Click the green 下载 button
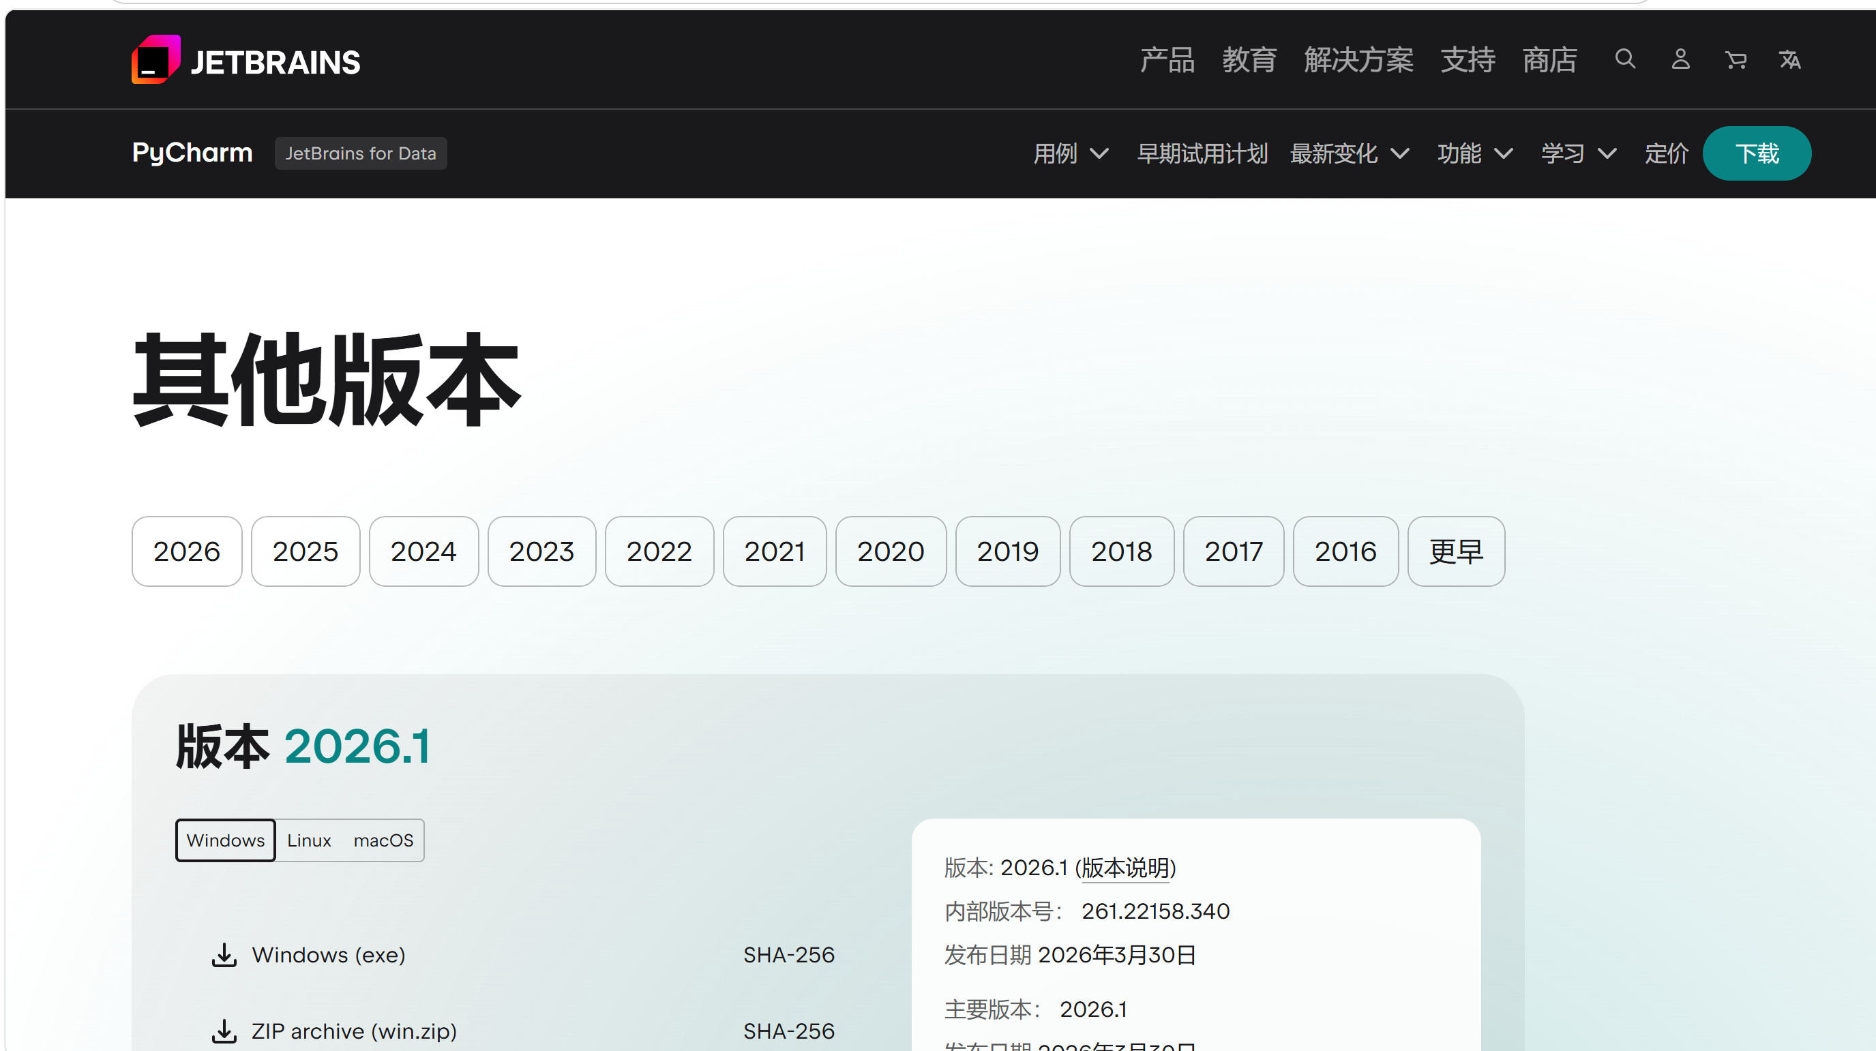 click(1757, 153)
